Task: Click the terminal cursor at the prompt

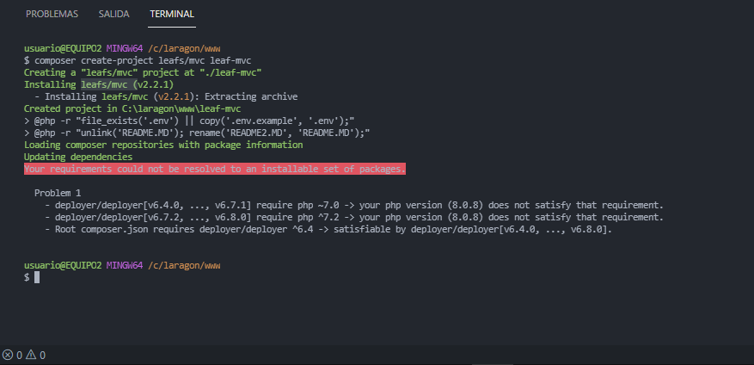Action: (x=37, y=277)
